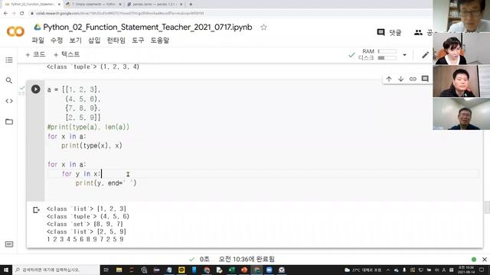Add a comment to the cell

[425, 79]
